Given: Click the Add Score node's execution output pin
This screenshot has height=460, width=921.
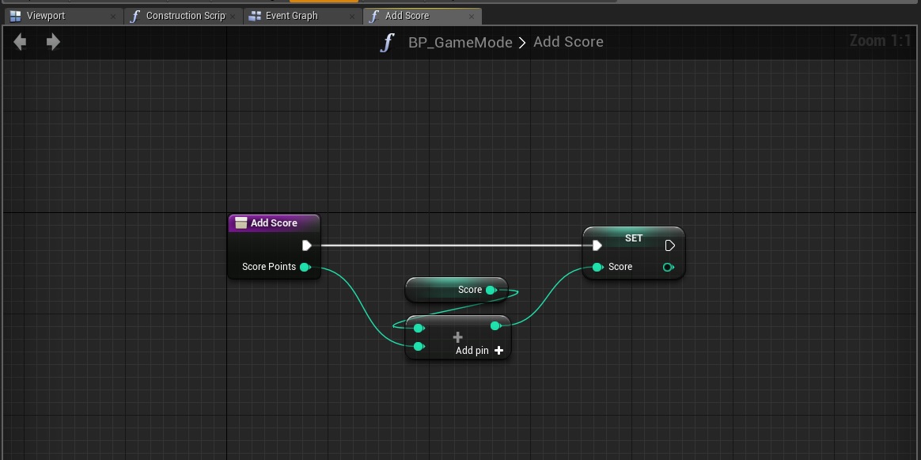Looking at the screenshot, I should tap(307, 245).
